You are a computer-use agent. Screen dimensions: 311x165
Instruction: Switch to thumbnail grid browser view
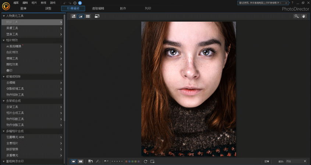[x=88, y=16]
